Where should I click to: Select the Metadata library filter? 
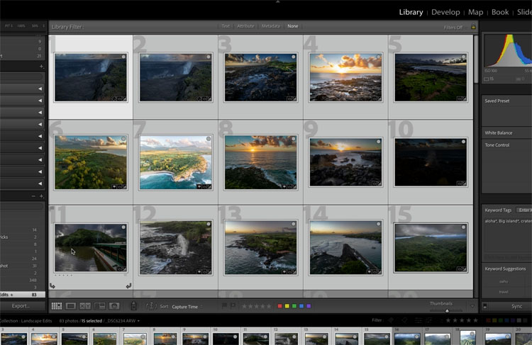(x=271, y=26)
